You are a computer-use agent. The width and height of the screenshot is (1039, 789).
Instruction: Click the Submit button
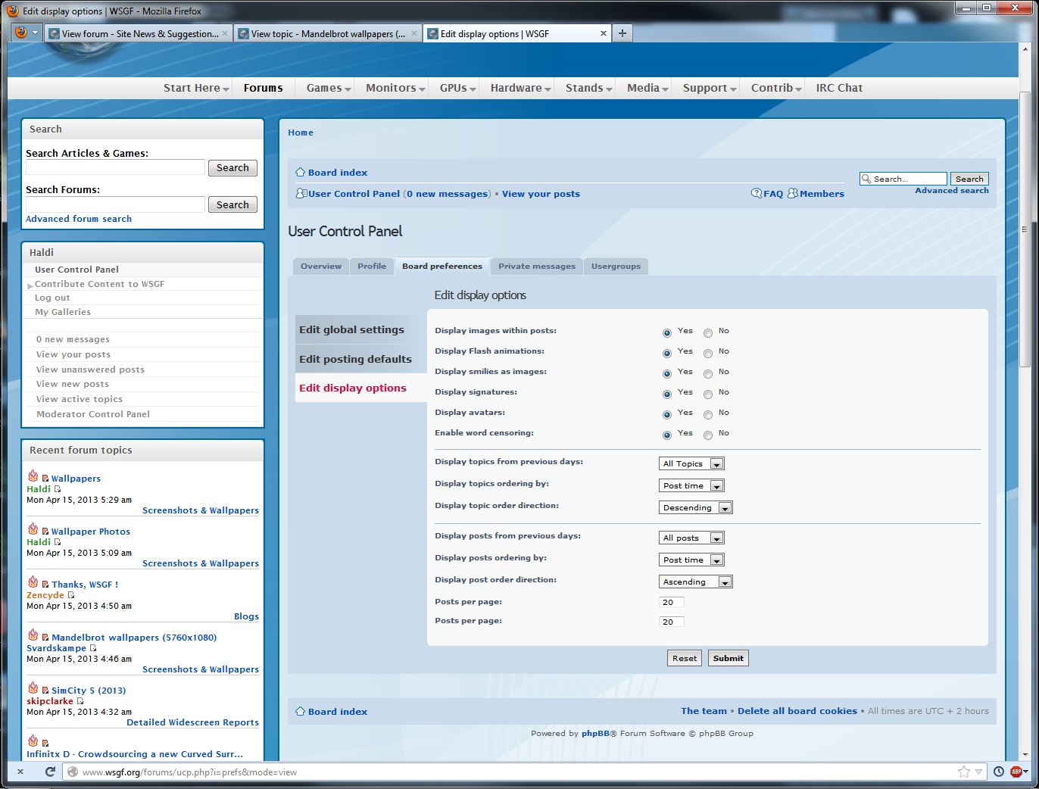tap(728, 658)
